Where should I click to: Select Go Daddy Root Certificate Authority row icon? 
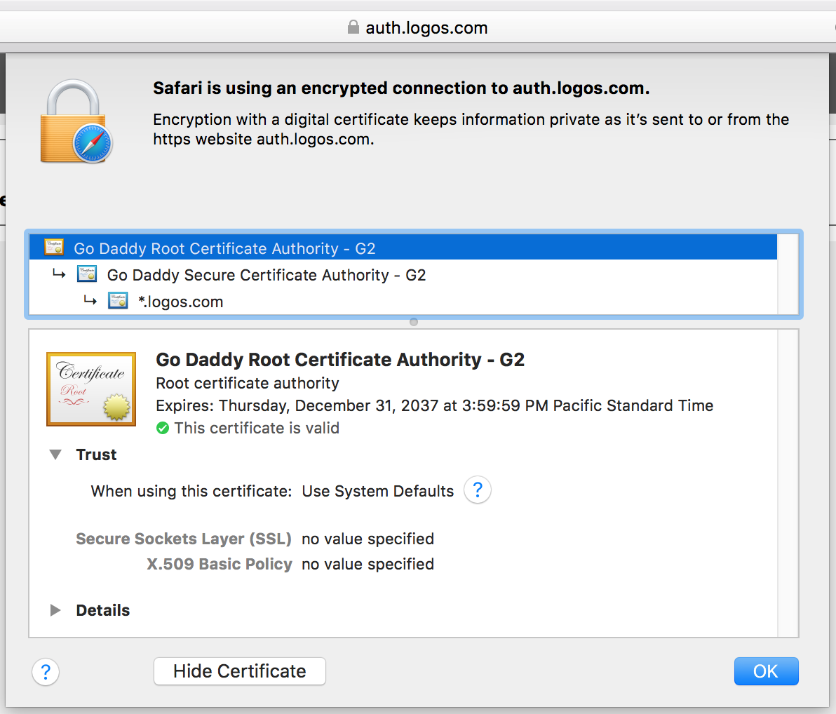(54, 248)
